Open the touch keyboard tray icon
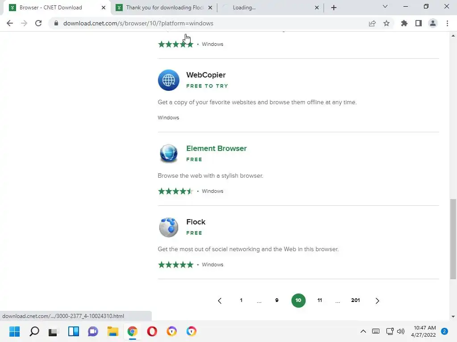 [376, 331]
